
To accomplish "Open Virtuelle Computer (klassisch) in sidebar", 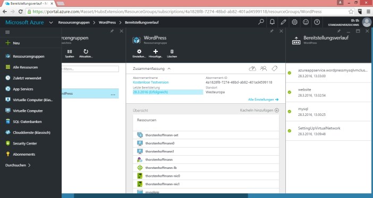I will pos(30,100).
